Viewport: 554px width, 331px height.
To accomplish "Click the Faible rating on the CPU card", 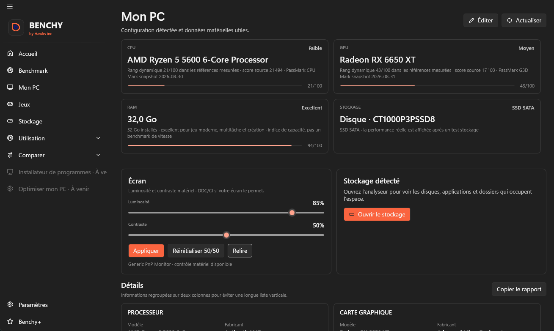I will pyautogui.click(x=315, y=48).
